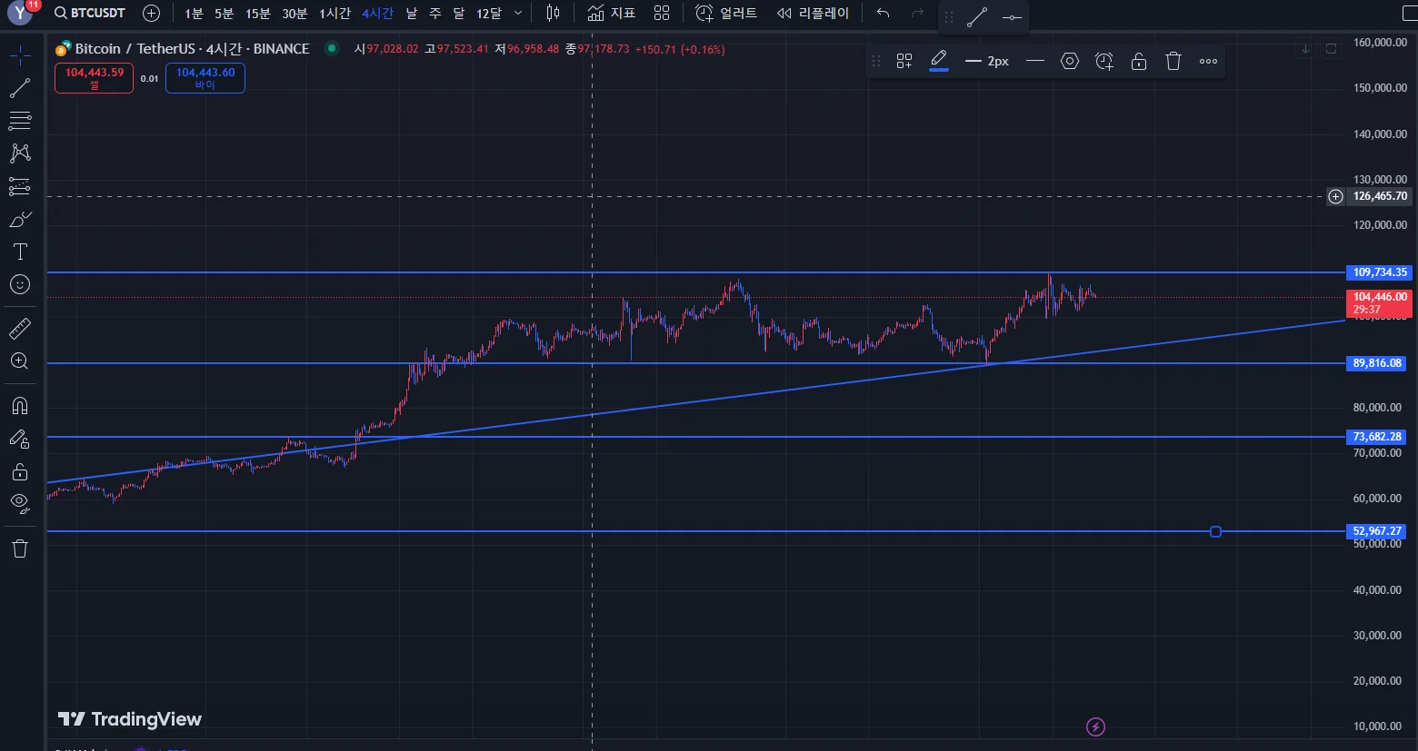Toggle lock all drawings in sidebar
Image resolution: width=1418 pixels, height=751 pixels.
[x=20, y=471]
